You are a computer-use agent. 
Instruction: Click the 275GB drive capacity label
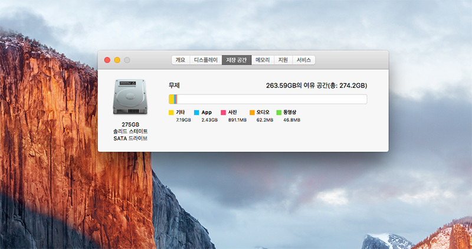click(130, 125)
